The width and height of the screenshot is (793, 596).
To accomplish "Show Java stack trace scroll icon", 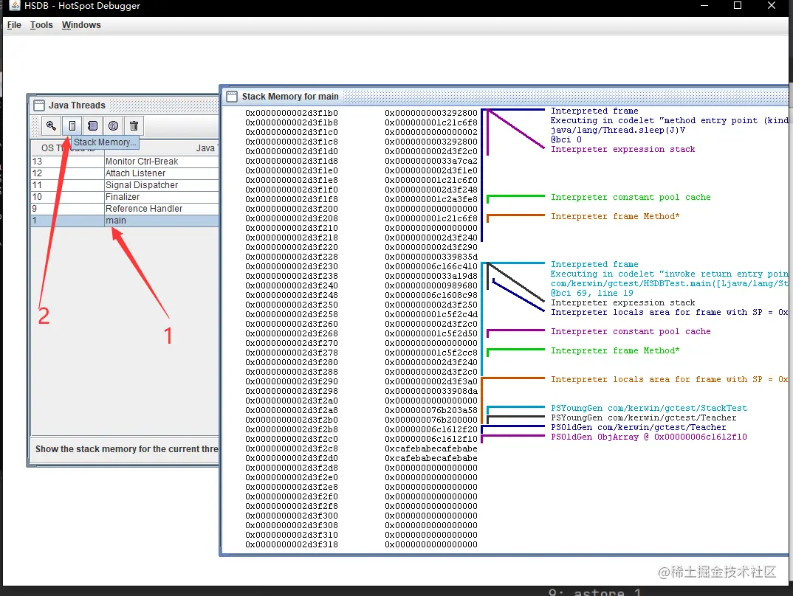I will 92,125.
